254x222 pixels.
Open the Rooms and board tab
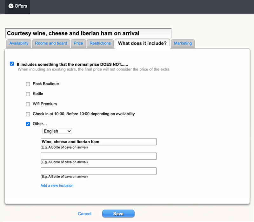click(x=51, y=44)
